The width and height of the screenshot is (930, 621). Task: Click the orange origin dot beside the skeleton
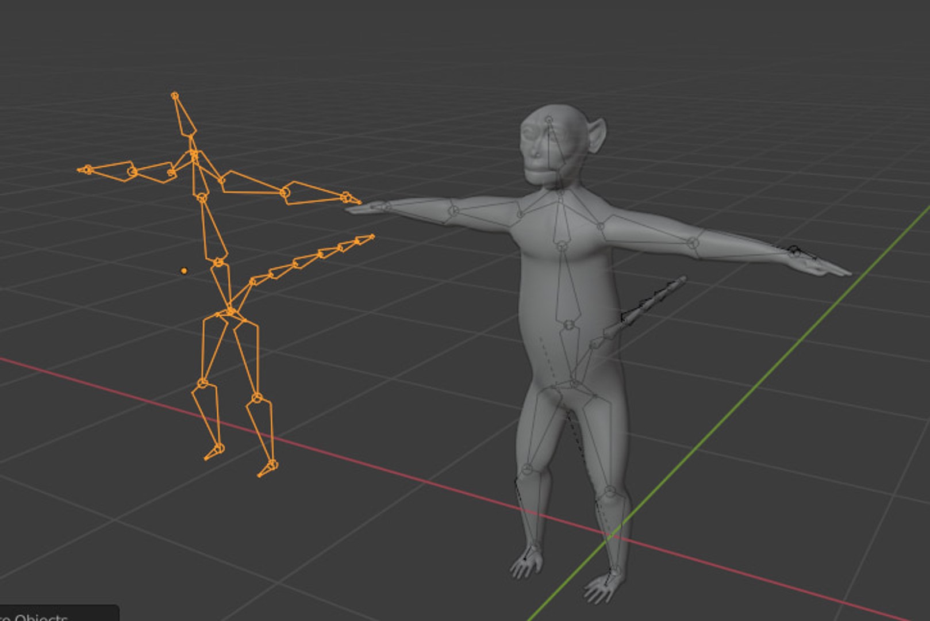coord(184,270)
